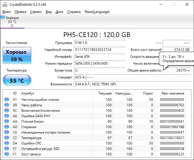Click the Общее время работы label
The image size is (194, 160).
(x=144, y=70)
